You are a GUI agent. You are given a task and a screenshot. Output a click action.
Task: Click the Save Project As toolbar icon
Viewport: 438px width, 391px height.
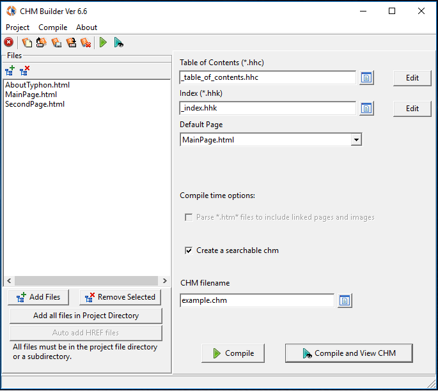(71, 42)
